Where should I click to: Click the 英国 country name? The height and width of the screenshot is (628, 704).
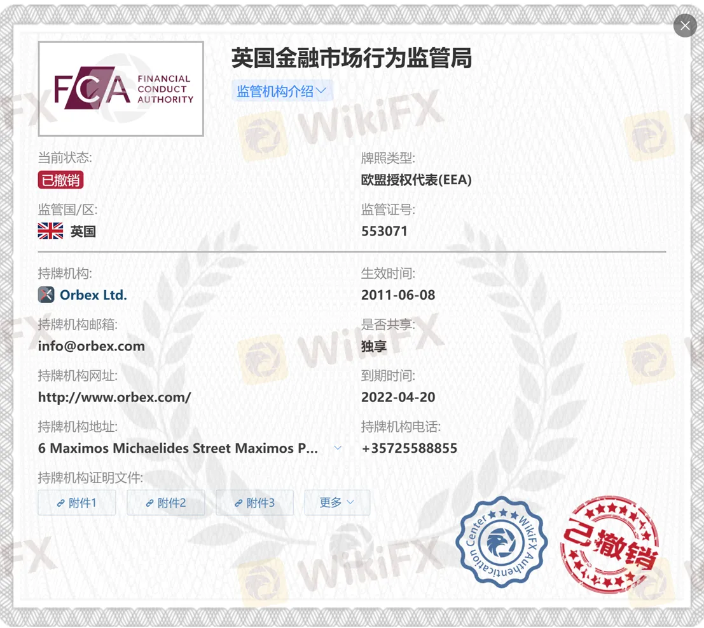(x=83, y=231)
